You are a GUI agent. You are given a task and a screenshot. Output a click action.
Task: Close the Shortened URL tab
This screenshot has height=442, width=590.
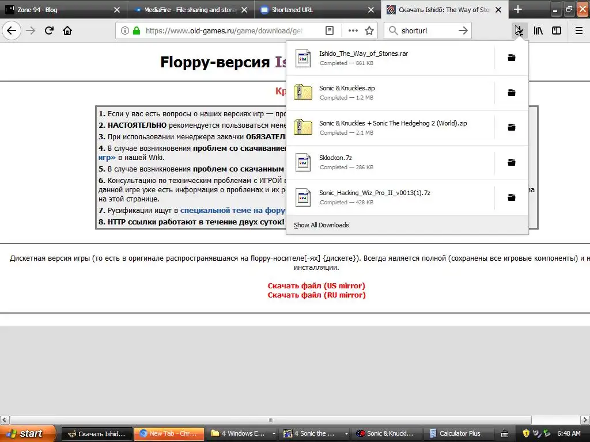point(371,10)
